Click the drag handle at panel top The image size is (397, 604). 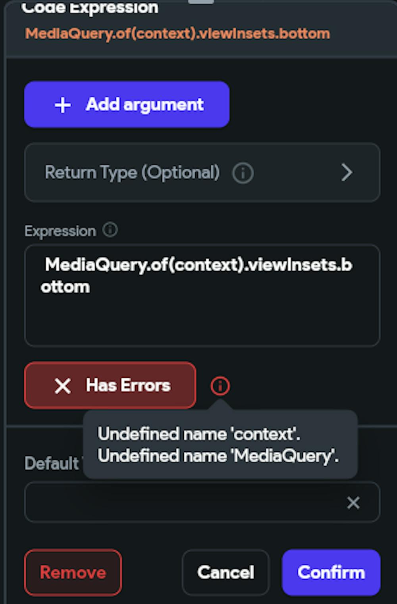201,2
